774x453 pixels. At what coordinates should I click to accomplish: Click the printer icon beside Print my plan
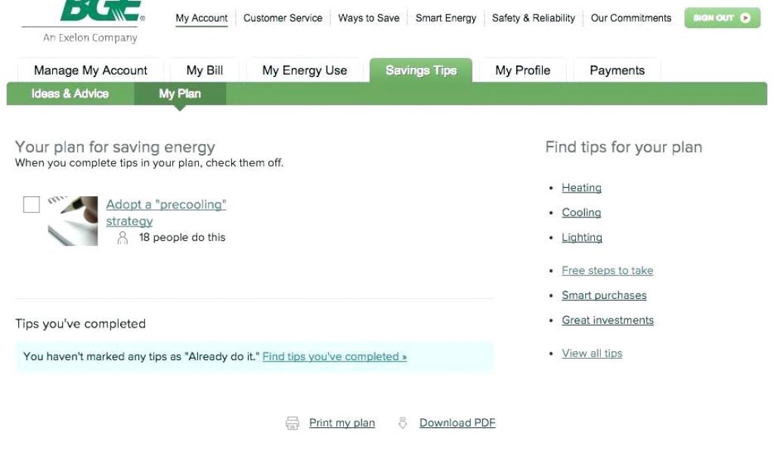click(x=293, y=424)
